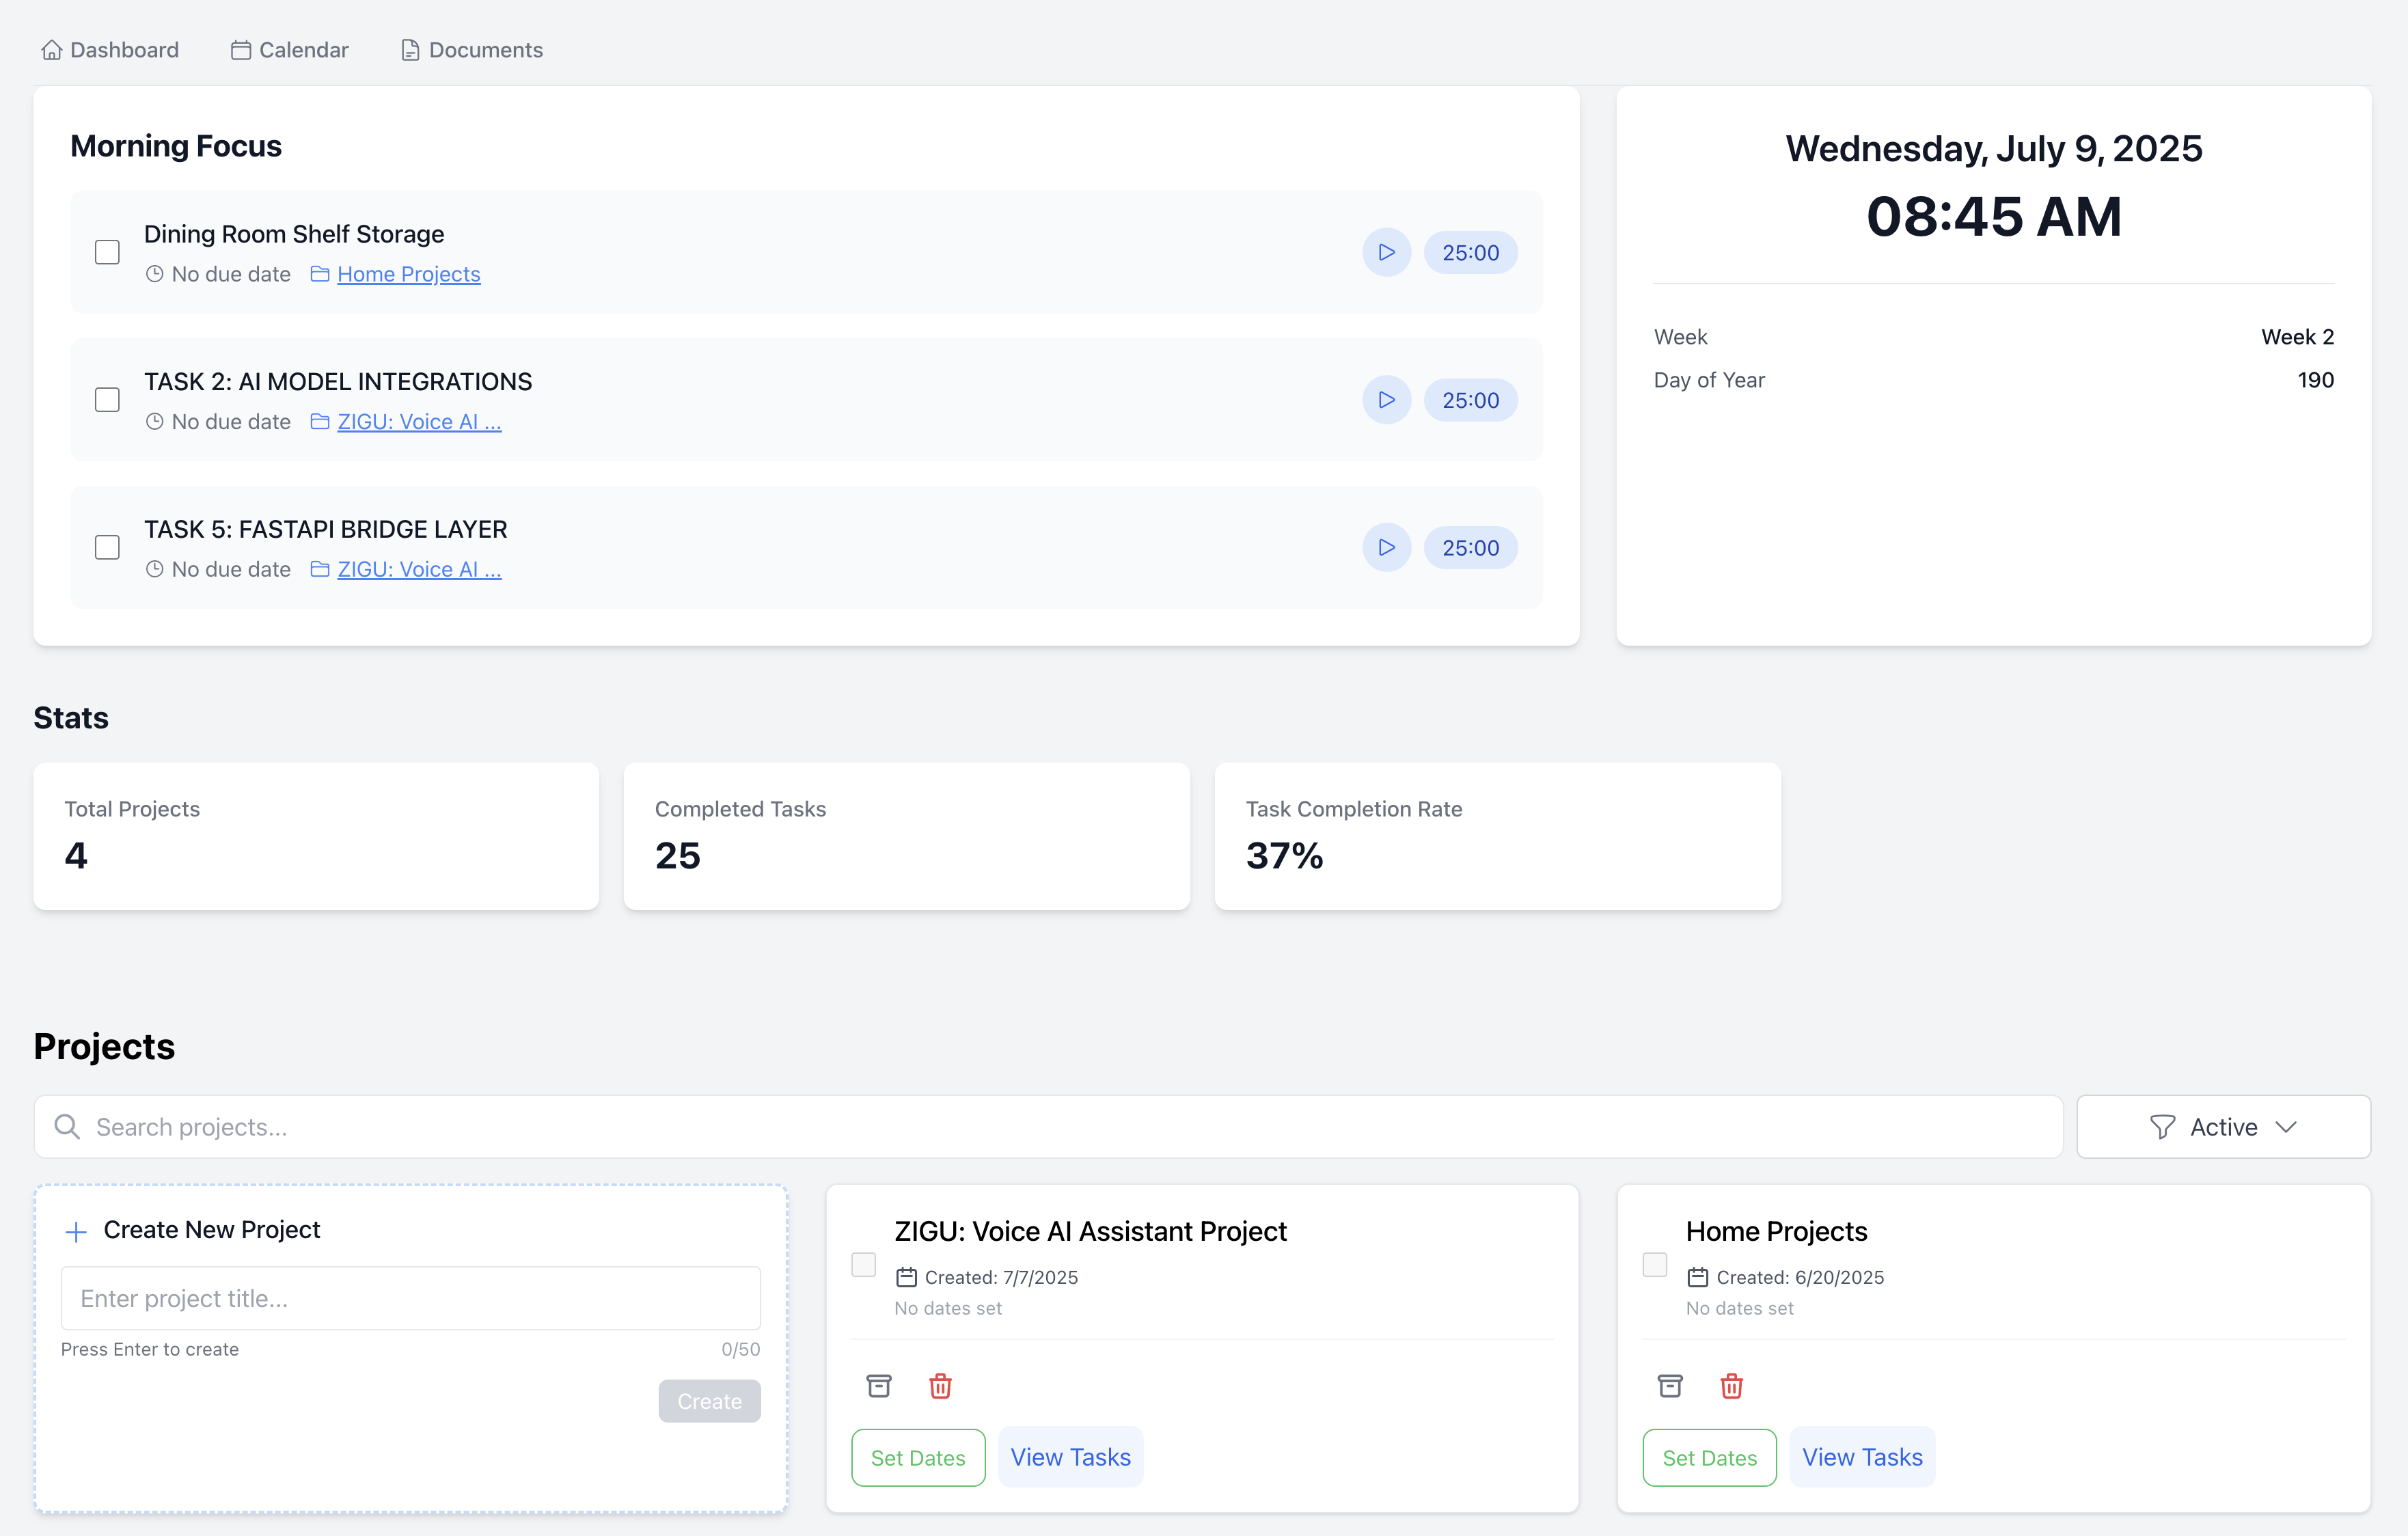Click calendar icon beside Created: 7/7/2025
The image size is (2408, 1536).
[x=906, y=1277]
